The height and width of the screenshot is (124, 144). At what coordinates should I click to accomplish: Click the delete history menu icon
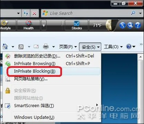pyautogui.click(x=8, y=56)
